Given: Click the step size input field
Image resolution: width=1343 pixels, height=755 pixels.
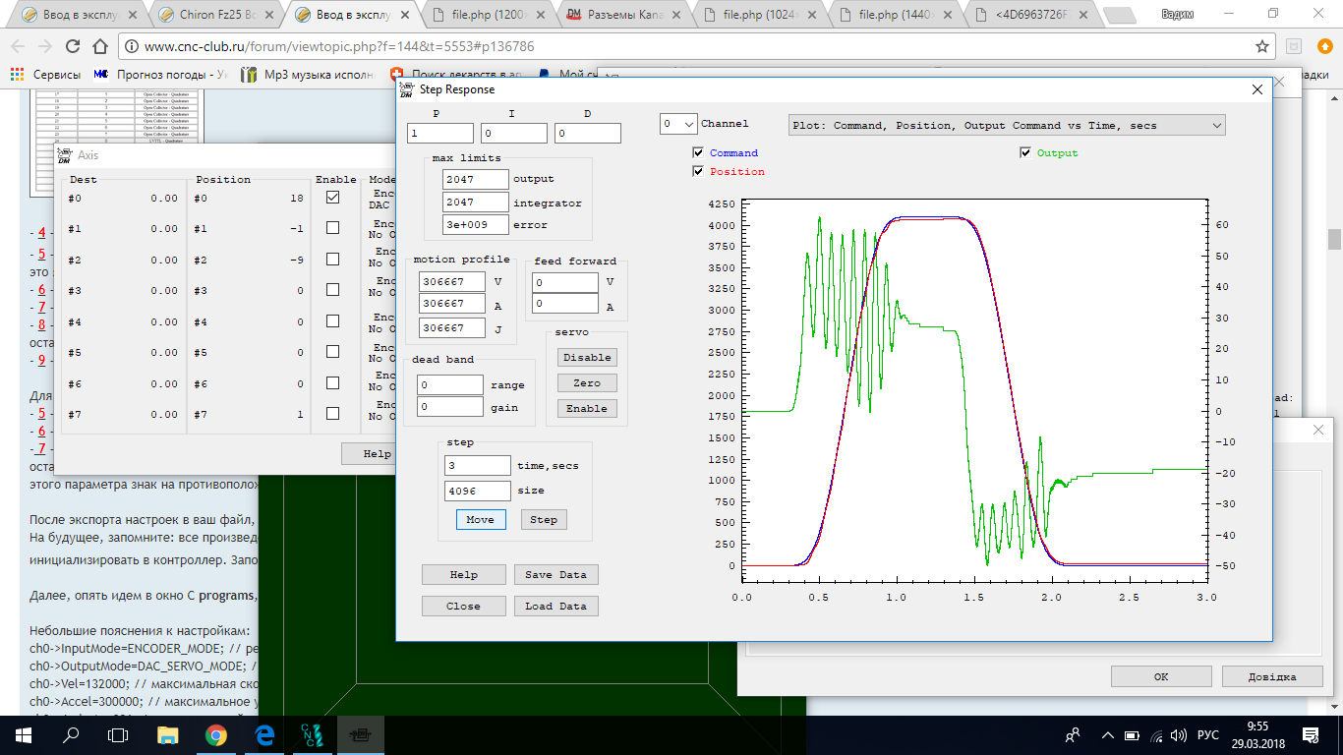Looking at the screenshot, I should pyautogui.click(x=477, y=491).
